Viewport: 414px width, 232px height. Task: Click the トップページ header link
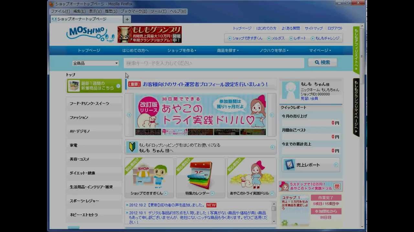click(242, 28)
